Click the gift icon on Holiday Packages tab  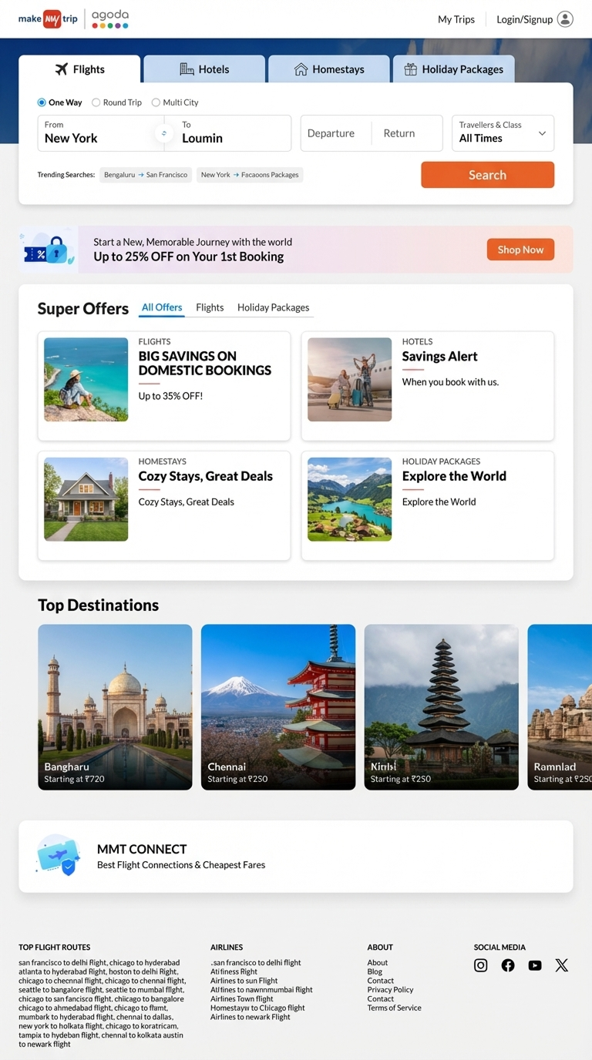(410, 69)
